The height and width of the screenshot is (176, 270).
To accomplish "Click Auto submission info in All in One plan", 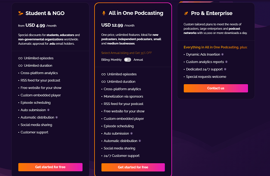I will click(x=131, y=134).
